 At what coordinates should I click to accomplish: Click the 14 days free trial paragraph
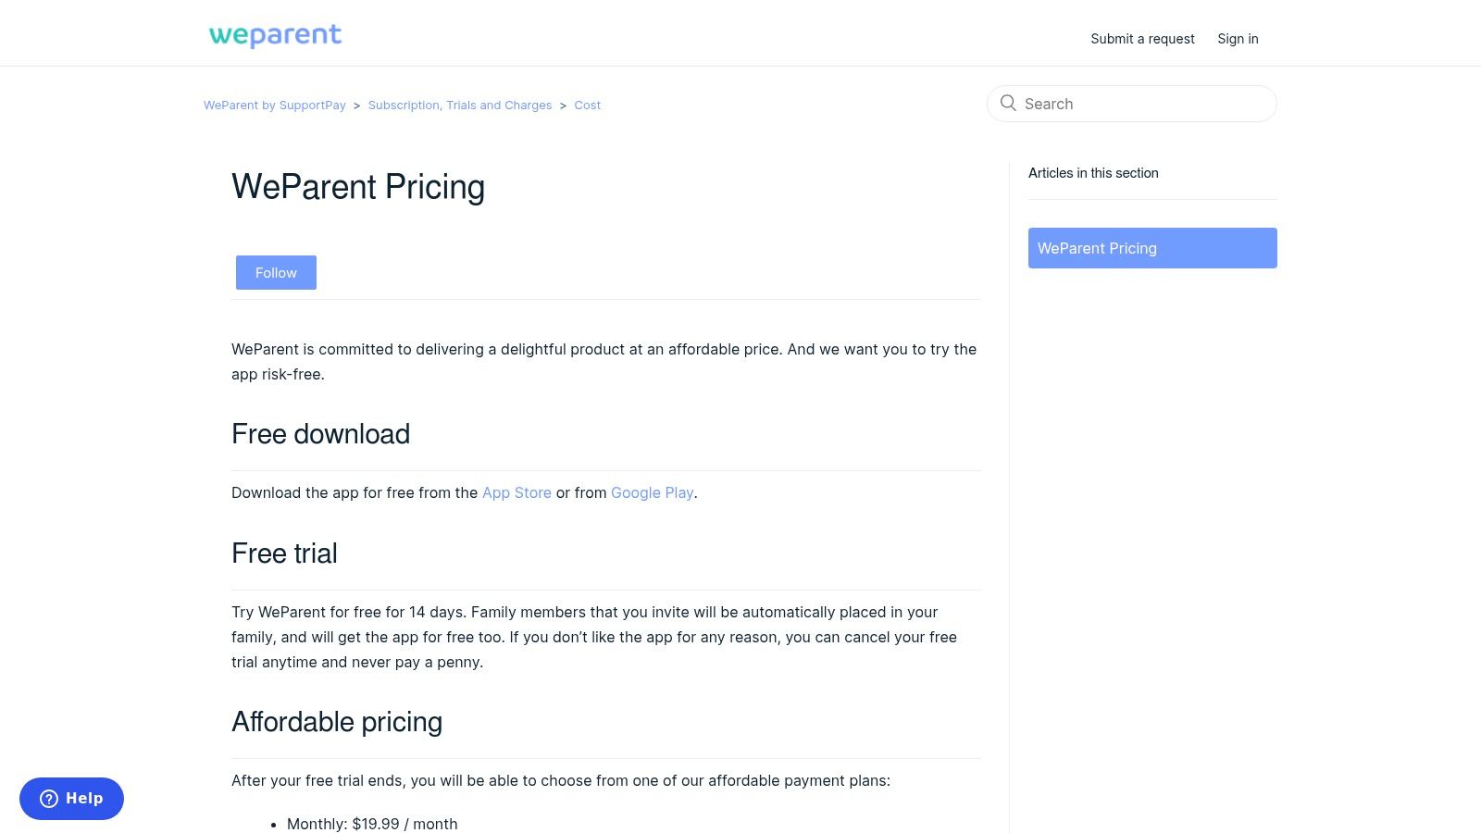tap(594, 637)
